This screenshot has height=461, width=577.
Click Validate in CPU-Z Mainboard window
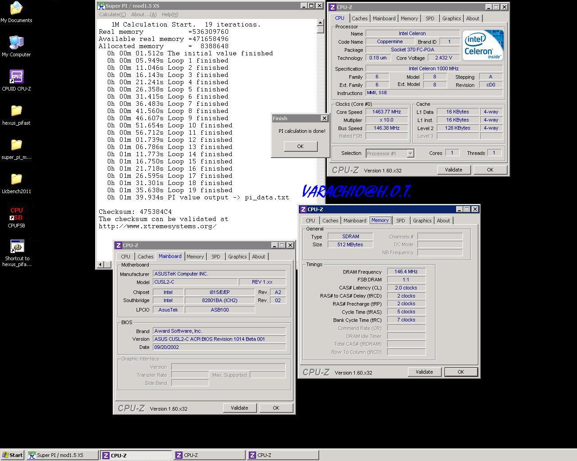[239, 408]
